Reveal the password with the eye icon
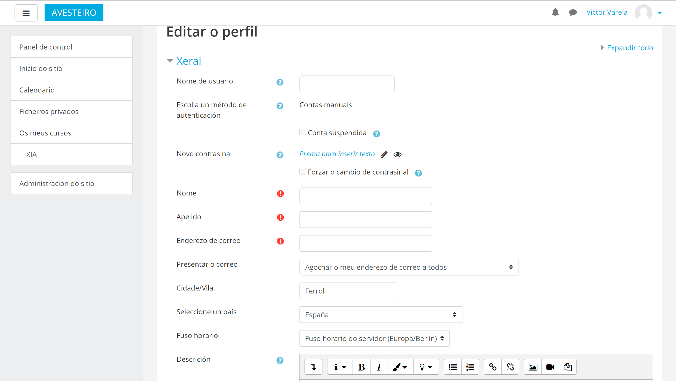 click(x=397, y=154)
